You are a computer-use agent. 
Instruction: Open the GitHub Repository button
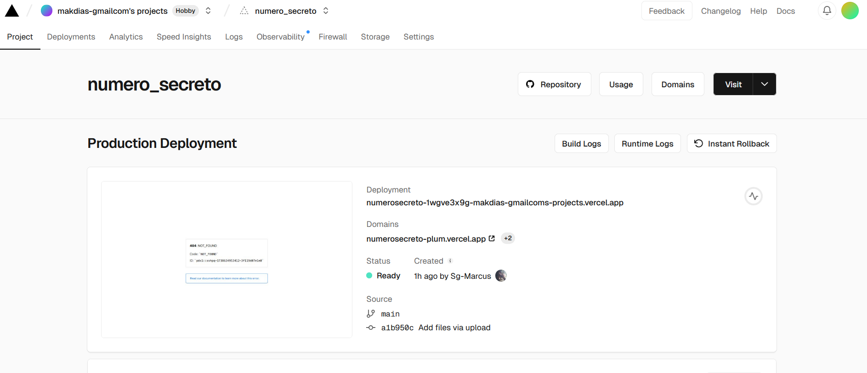click(555, 84)
